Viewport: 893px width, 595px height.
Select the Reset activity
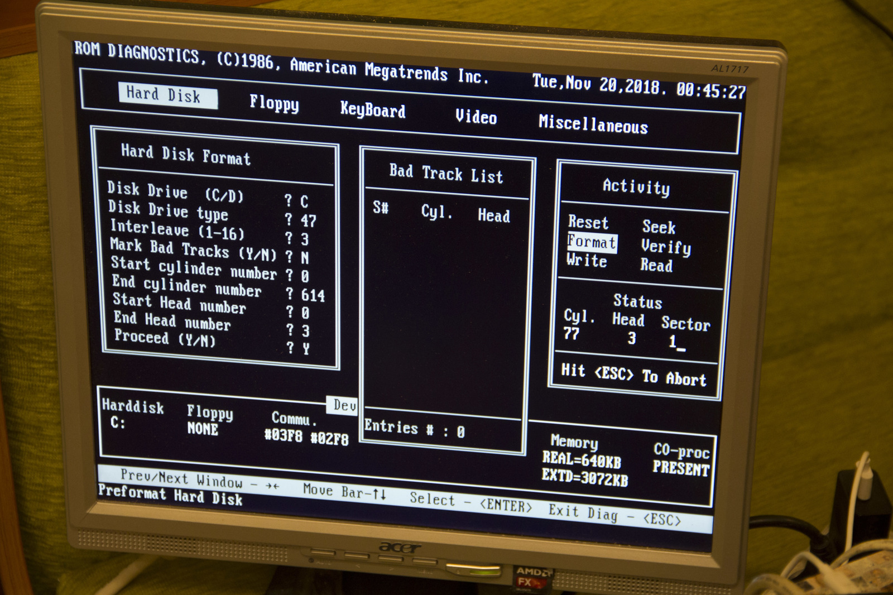point(588,222)
